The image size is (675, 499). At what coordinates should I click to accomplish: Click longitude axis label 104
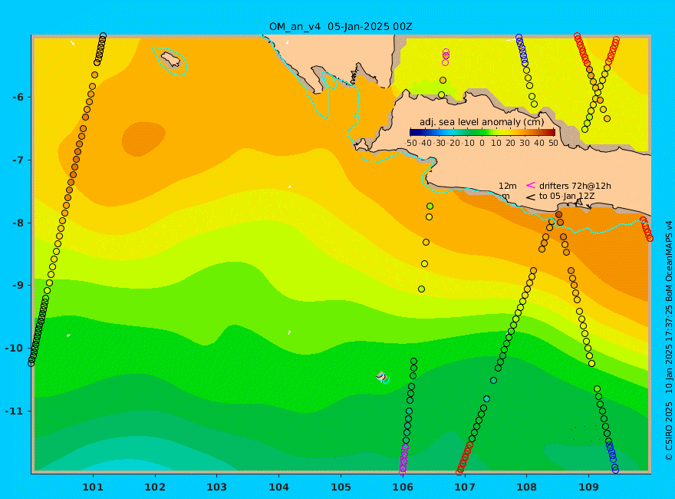(279, 487)
